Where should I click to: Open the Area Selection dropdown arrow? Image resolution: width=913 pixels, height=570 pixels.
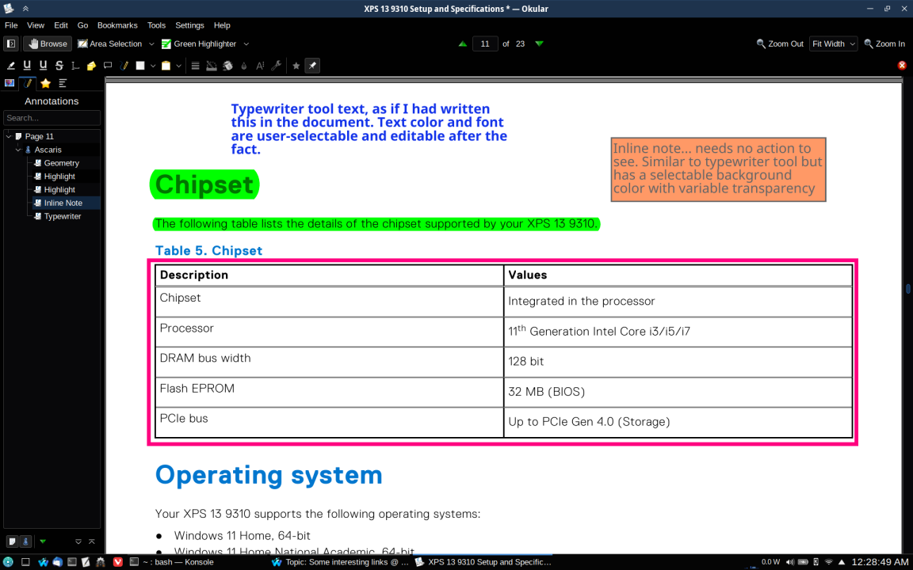click(151, 44)
